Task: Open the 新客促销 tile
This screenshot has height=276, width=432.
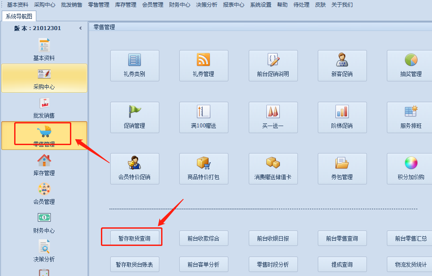Action: click(x=342, y=65)
